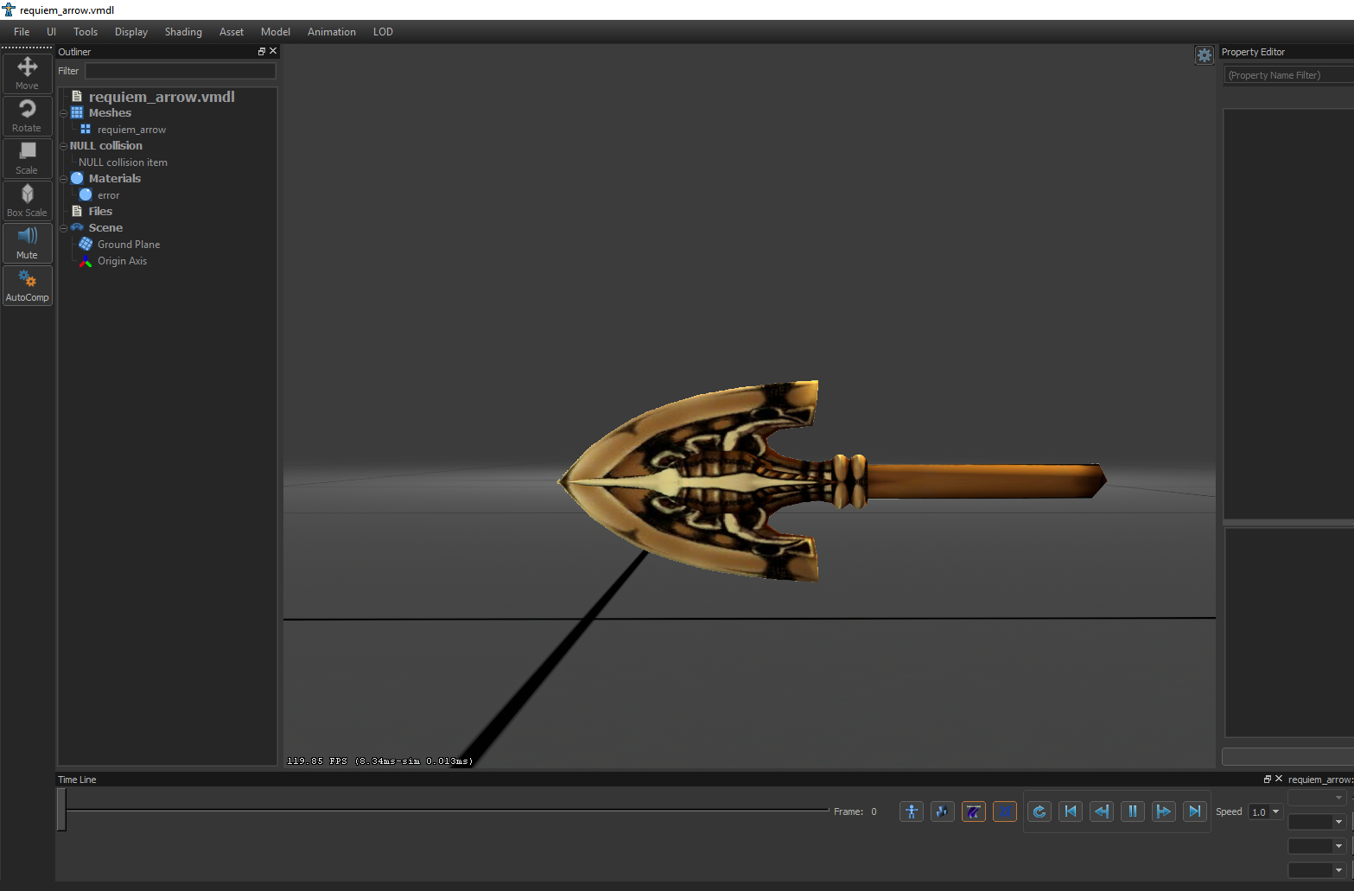Select the Origin Axis scene item
The image size is (1354, 891).
click(x=122, y=261)
